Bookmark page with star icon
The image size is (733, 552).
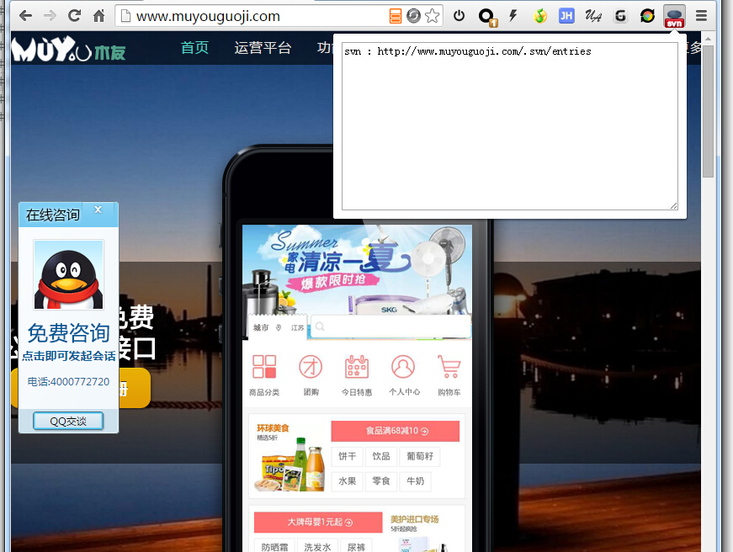pyautogui.click(x=433, y=16)
